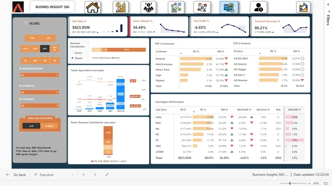Screen dimensions: 332x186
Task: Open the By Region/Country dropdown
Action: [40, 75]
